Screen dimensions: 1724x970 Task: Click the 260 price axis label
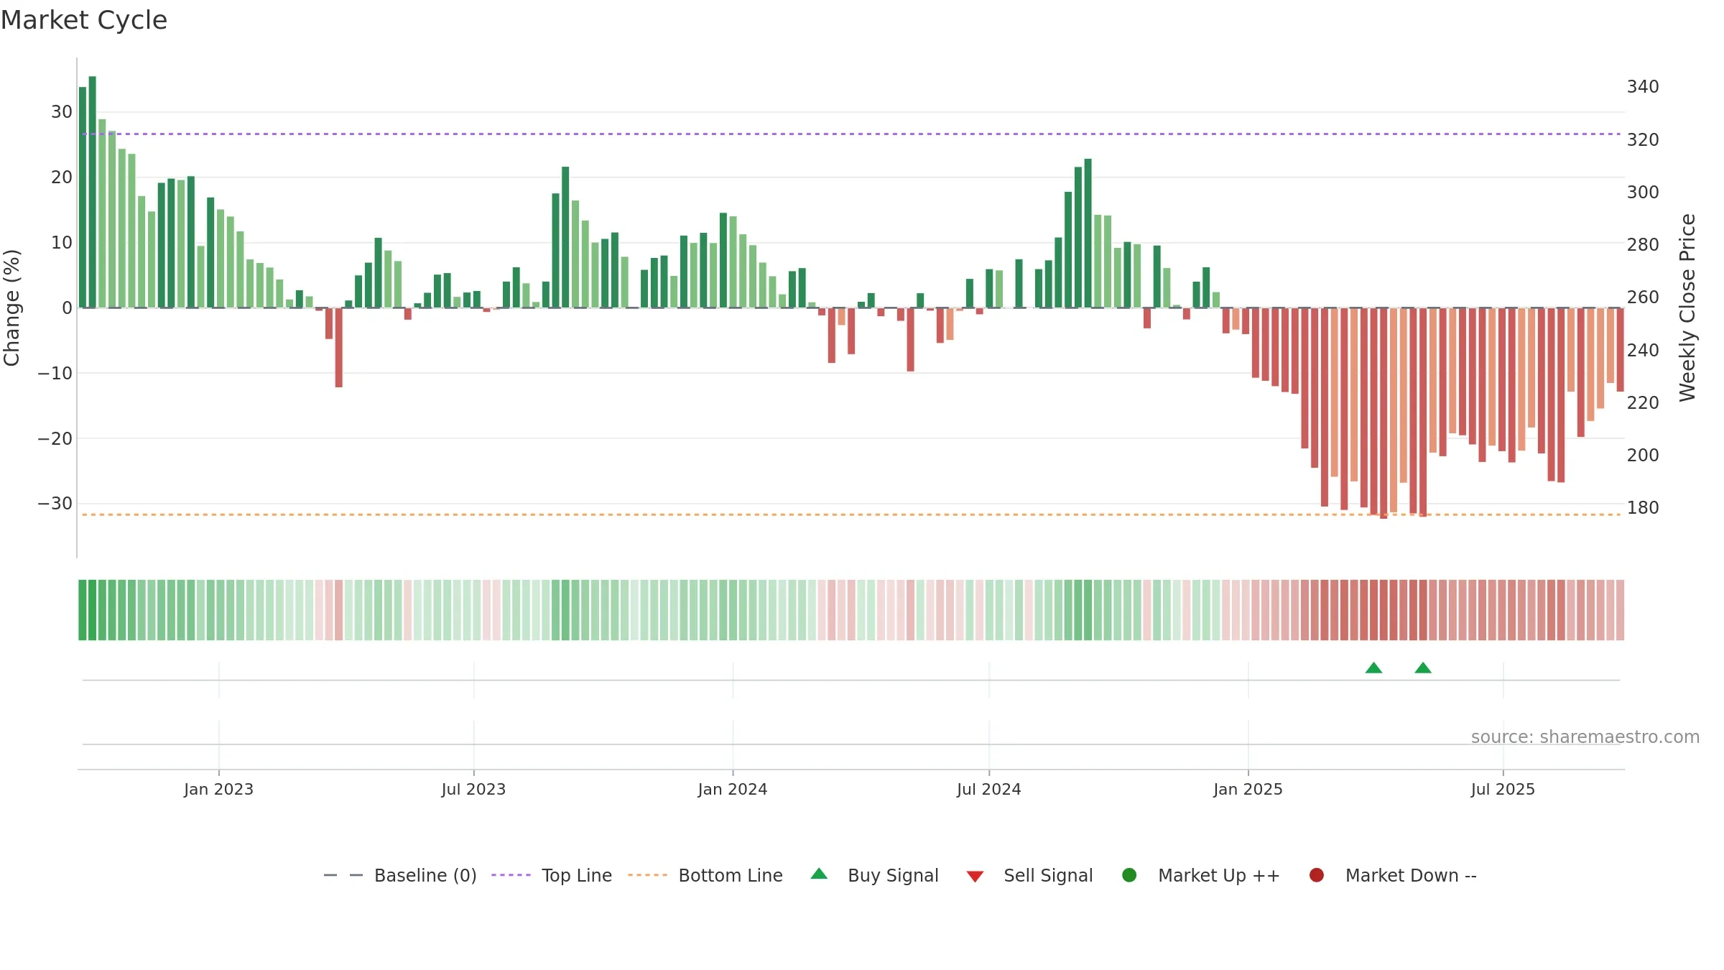click(x=1643, y=297)
